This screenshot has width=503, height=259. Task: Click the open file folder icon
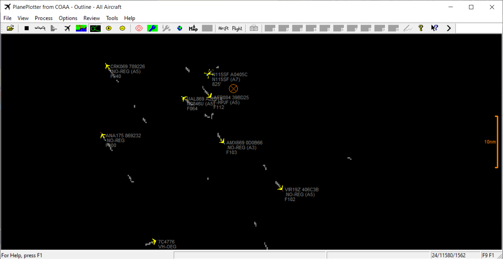click(10, 28)
